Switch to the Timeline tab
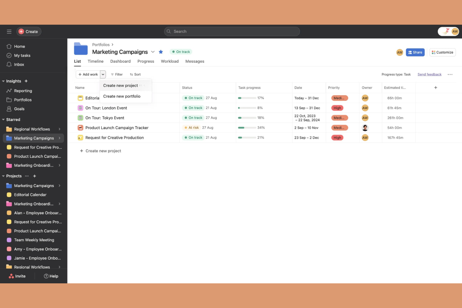 click(x=96, y=61)
